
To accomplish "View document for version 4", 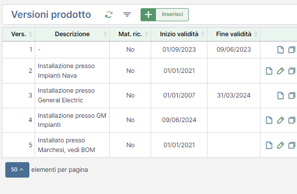I will coord(269,120).
